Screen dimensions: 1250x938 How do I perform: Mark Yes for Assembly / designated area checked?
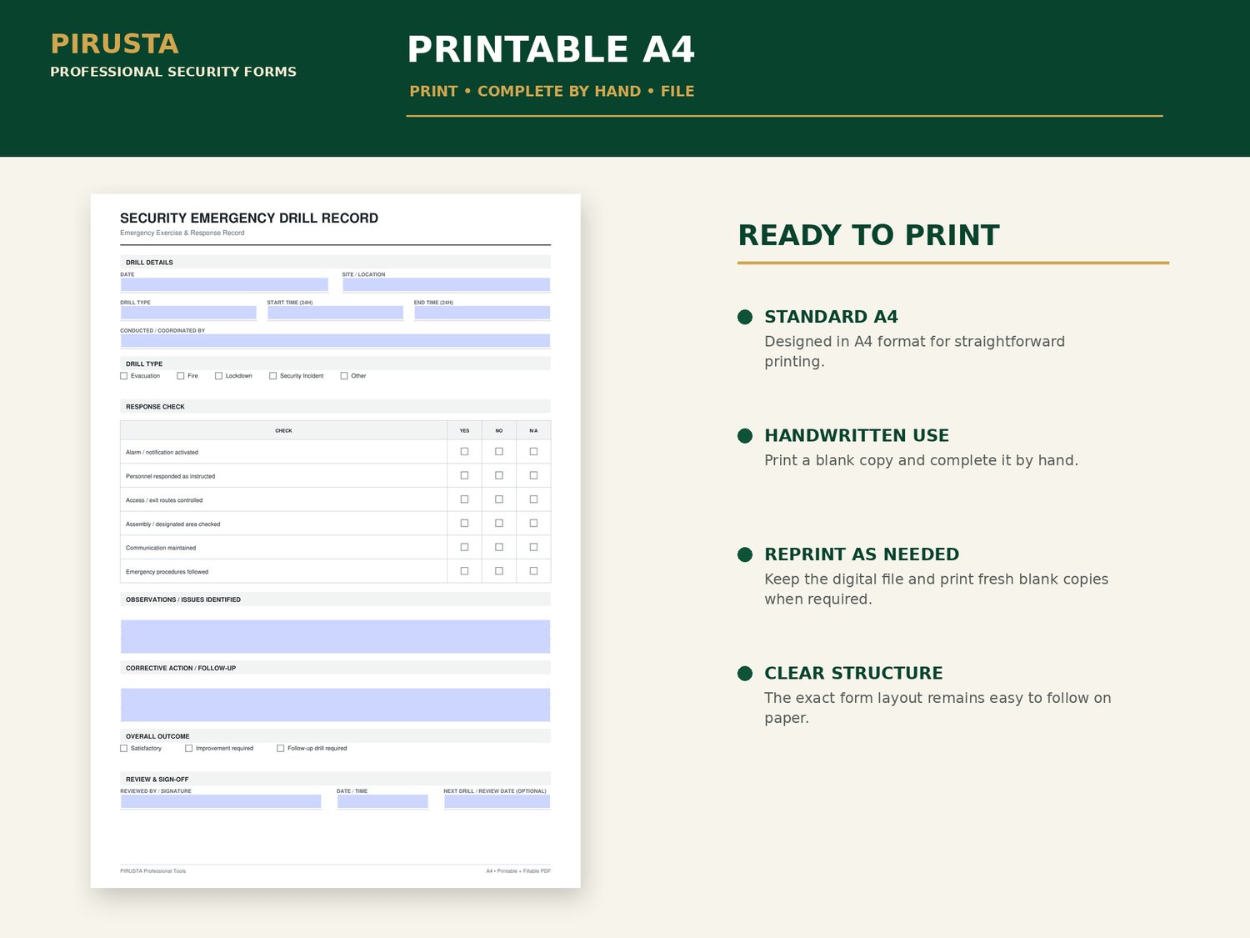pyautogui.click(x=465, y=524)
